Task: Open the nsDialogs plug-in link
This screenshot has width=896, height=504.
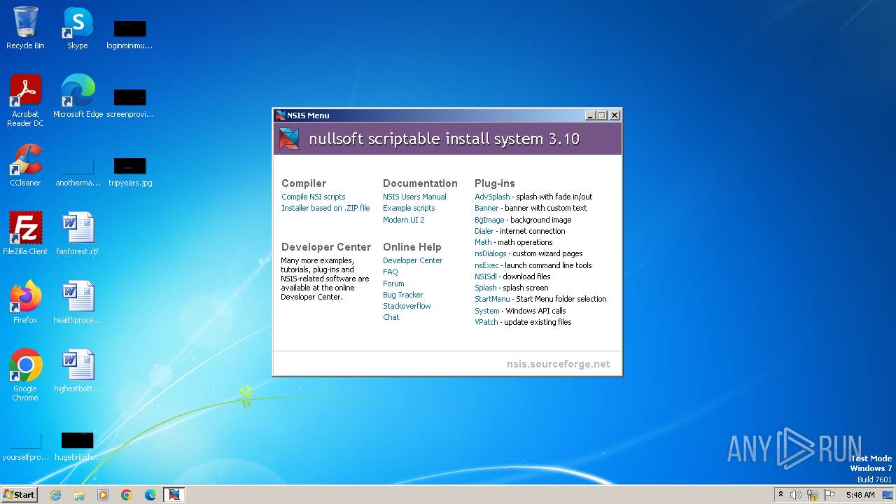Action: (x=490, y=253)
